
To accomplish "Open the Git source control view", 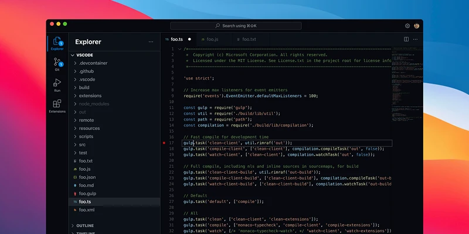I will [x=57, y=64].
